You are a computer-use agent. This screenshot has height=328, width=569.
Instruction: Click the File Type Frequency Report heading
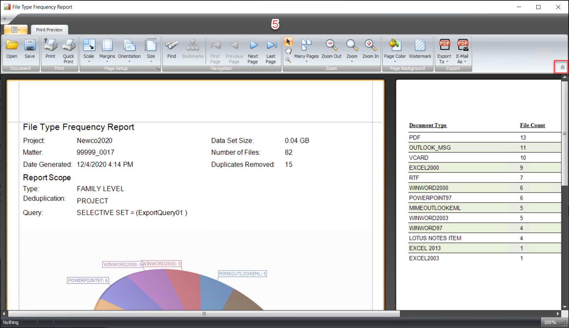point(78,127)
